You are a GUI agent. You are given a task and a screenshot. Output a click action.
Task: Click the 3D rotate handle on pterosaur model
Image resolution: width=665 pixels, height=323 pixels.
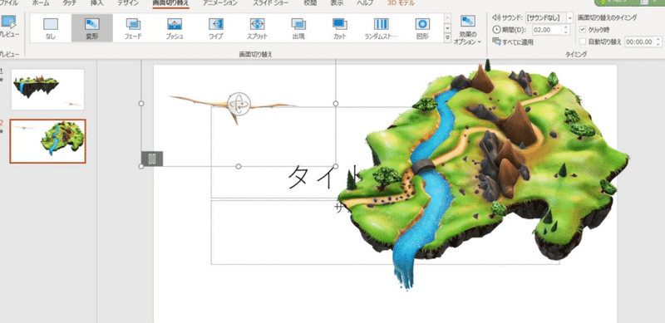pyautogui.click(x=239, y=104)
